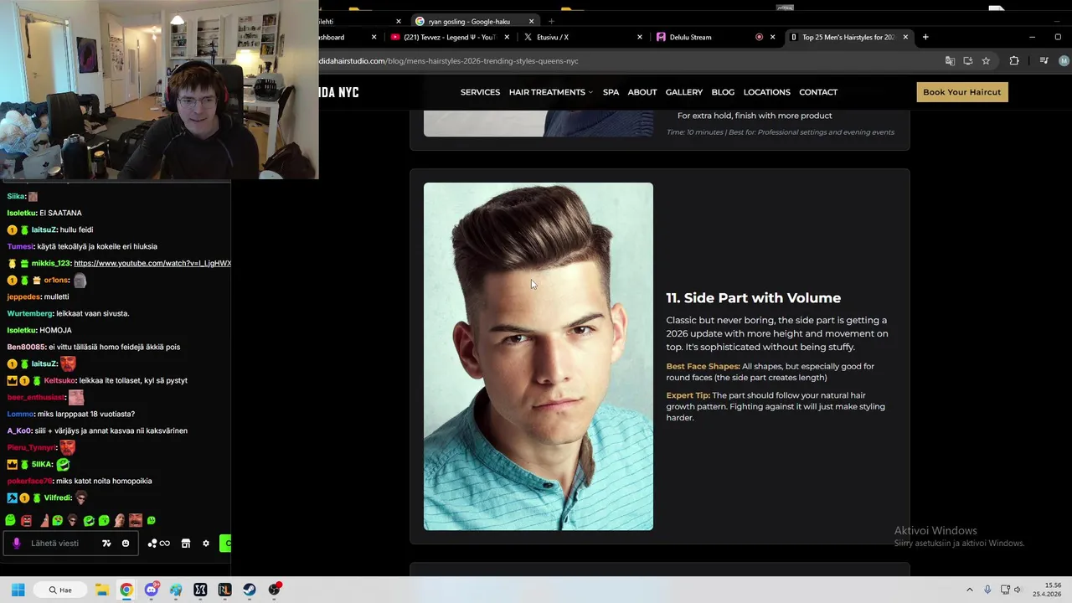Open Chrome extensions puzzle icon

[1014, 61]
